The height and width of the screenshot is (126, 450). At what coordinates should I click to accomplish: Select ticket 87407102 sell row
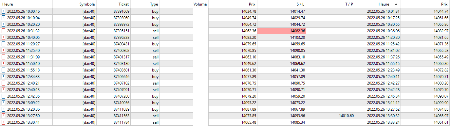click(225, 83)
